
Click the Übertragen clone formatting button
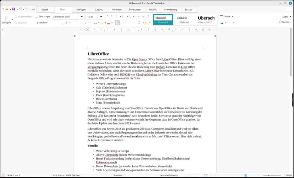tap(43, 16)
